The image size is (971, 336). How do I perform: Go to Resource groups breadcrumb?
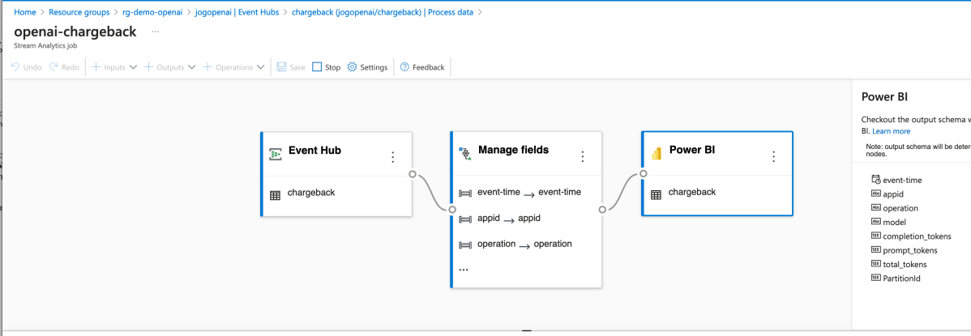tap(81, 12)
